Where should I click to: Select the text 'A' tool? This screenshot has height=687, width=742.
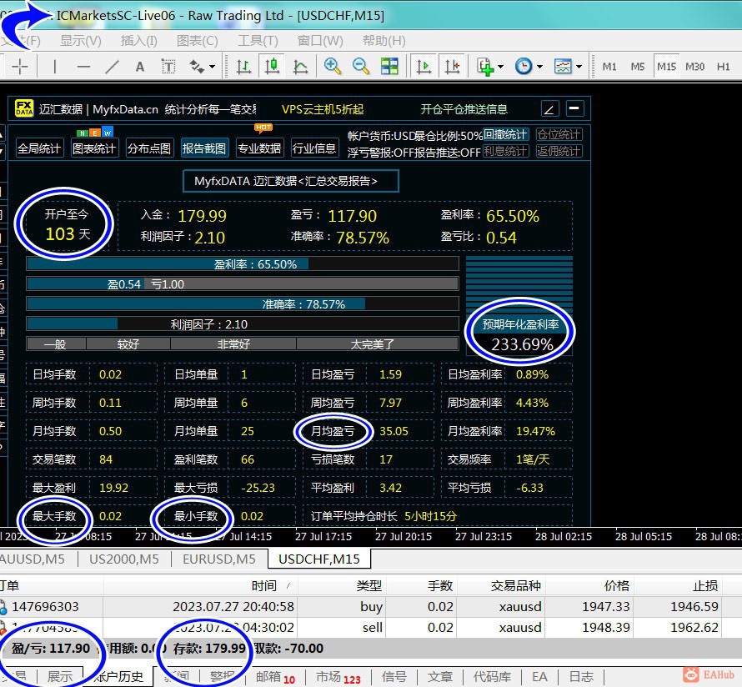[x=139, y=67]
